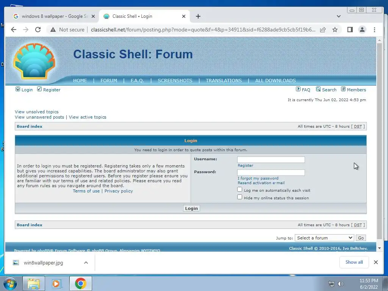Screen dimensions: 388x291
Task: Open the Chrome three-dot menu
Action: [374, 30]
